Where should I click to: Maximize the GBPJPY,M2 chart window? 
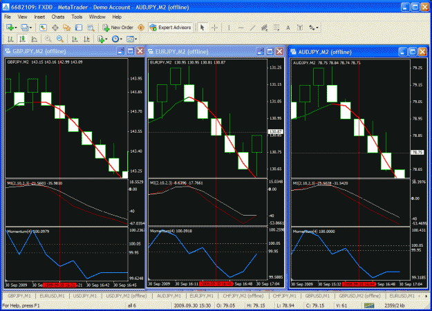click(131, 51)
